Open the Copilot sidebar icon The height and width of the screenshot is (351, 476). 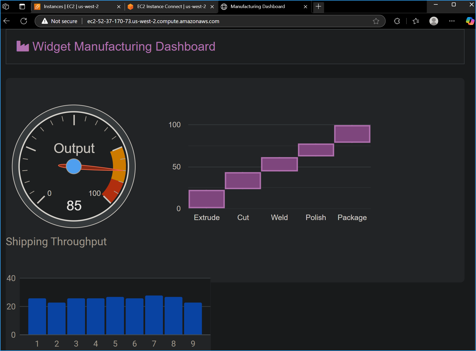(470, 21)
